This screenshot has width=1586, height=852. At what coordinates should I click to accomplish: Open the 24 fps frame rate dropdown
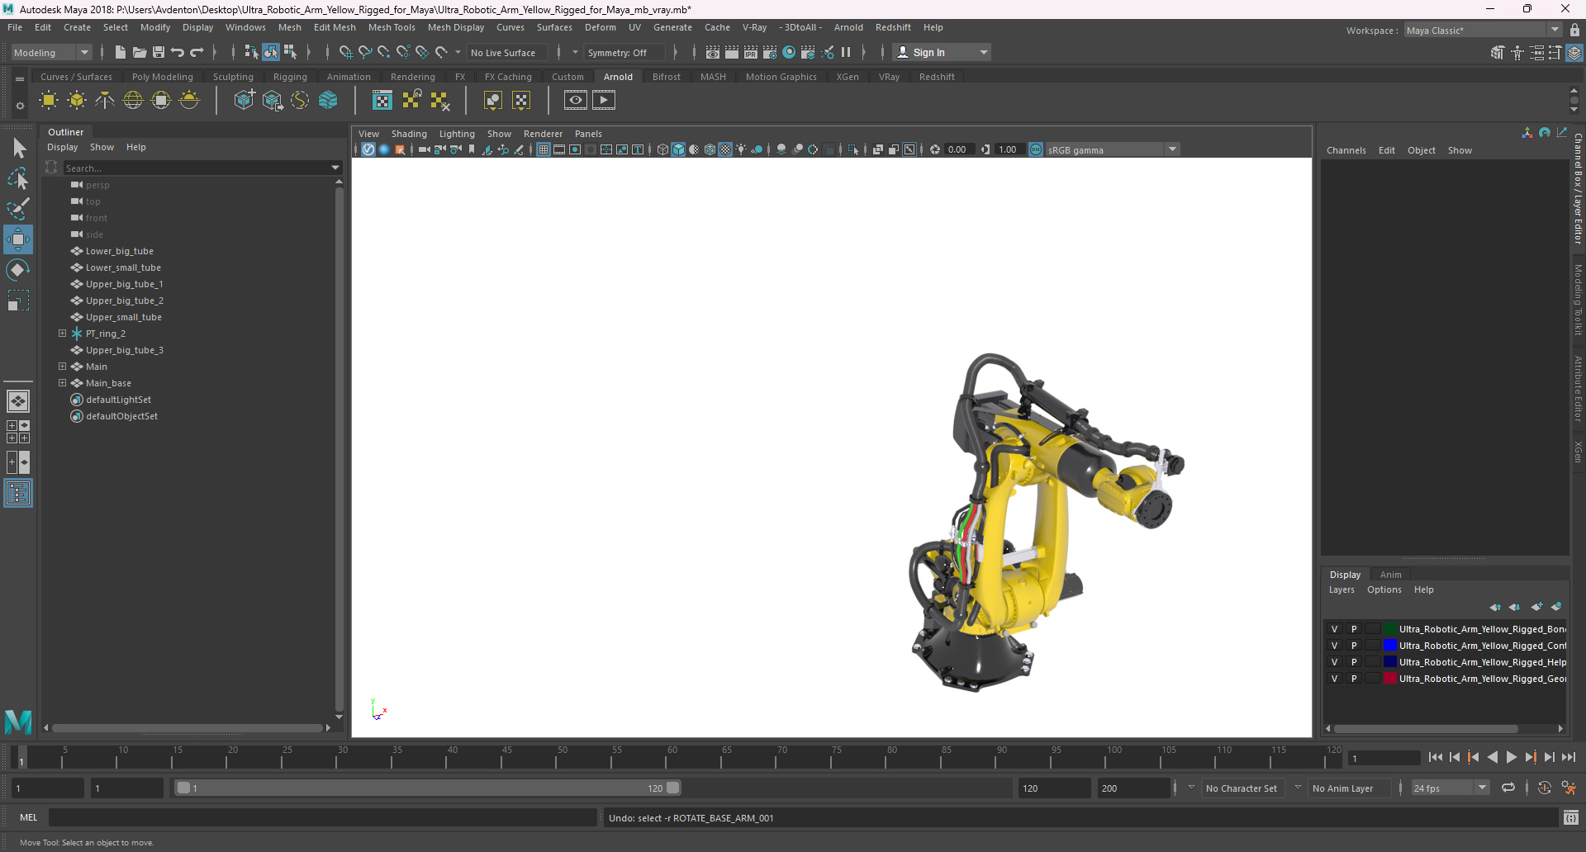(x=1451, y=788)
